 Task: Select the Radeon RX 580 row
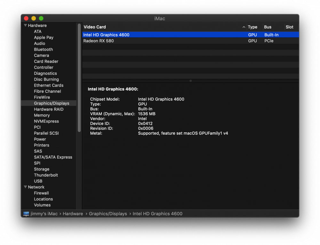(191, 41)
